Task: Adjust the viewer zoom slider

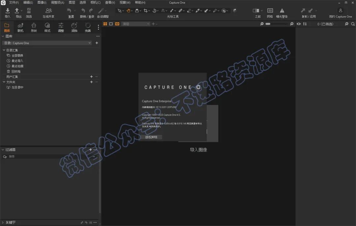Action: click(277, 24)
